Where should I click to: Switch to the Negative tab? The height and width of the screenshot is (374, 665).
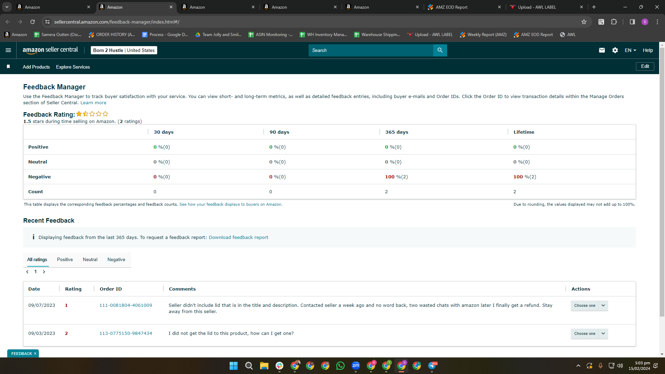116,260
